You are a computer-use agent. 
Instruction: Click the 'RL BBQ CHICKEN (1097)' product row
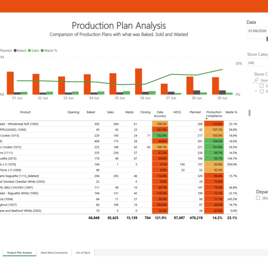[x=119, y=188]
